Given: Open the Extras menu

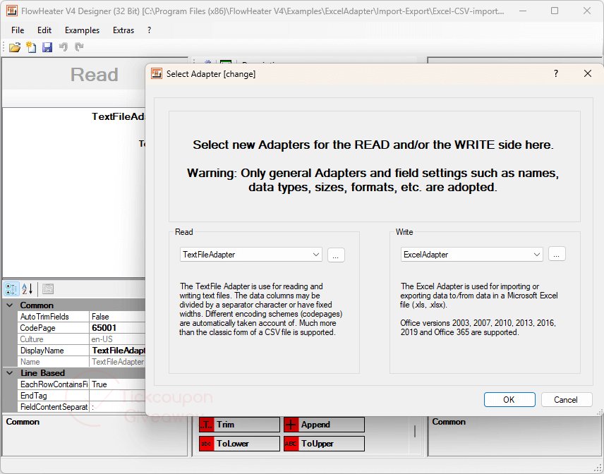Looking at the screenshot, I should click(x=123, y=30).
